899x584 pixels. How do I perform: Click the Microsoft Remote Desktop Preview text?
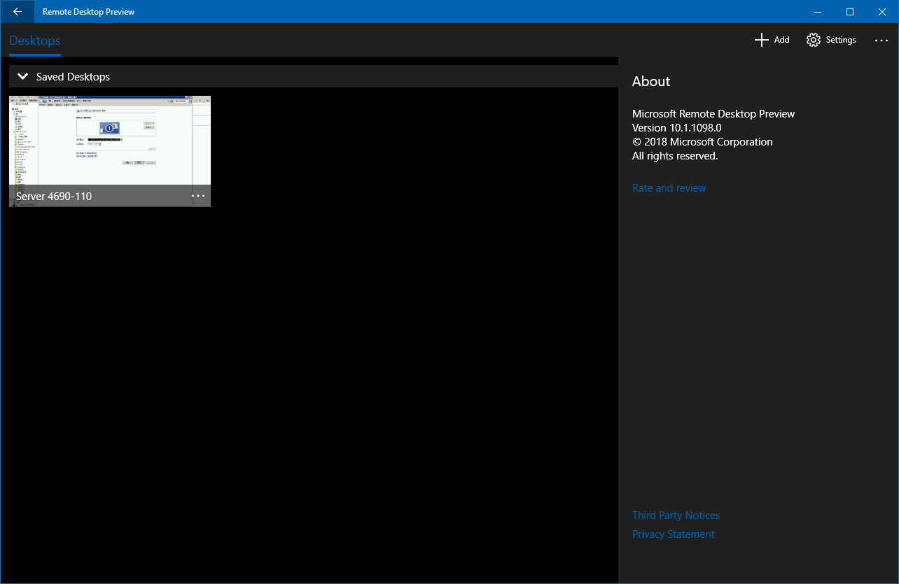[x=713, y=114]
